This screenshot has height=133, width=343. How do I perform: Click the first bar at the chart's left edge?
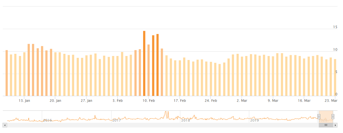tap(7, 73)
